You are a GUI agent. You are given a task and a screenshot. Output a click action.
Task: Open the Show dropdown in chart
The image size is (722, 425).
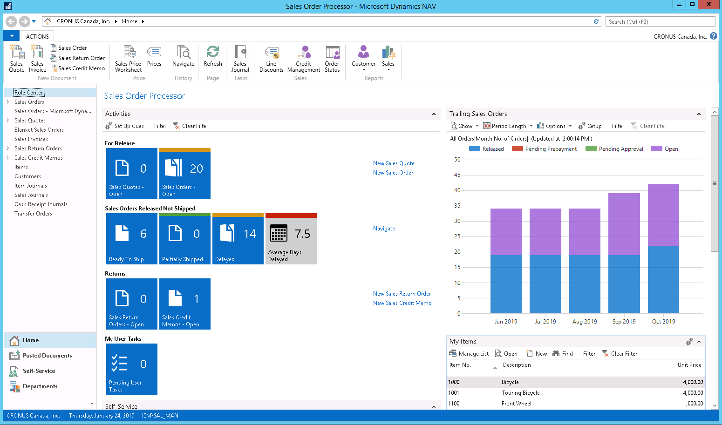point(464,126)
